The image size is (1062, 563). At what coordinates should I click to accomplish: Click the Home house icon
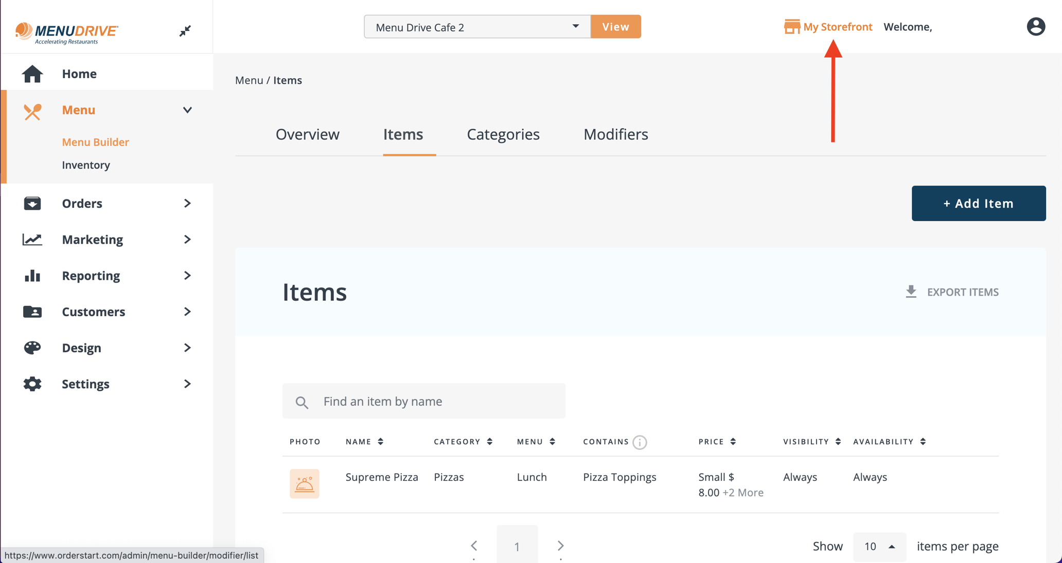(32, 74)
